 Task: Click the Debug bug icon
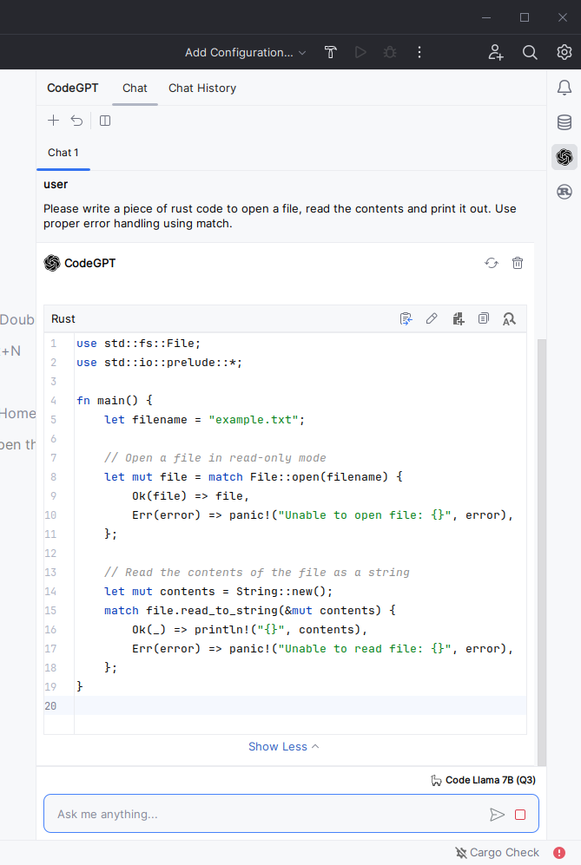pyautogui.click(x=390, y=52)
